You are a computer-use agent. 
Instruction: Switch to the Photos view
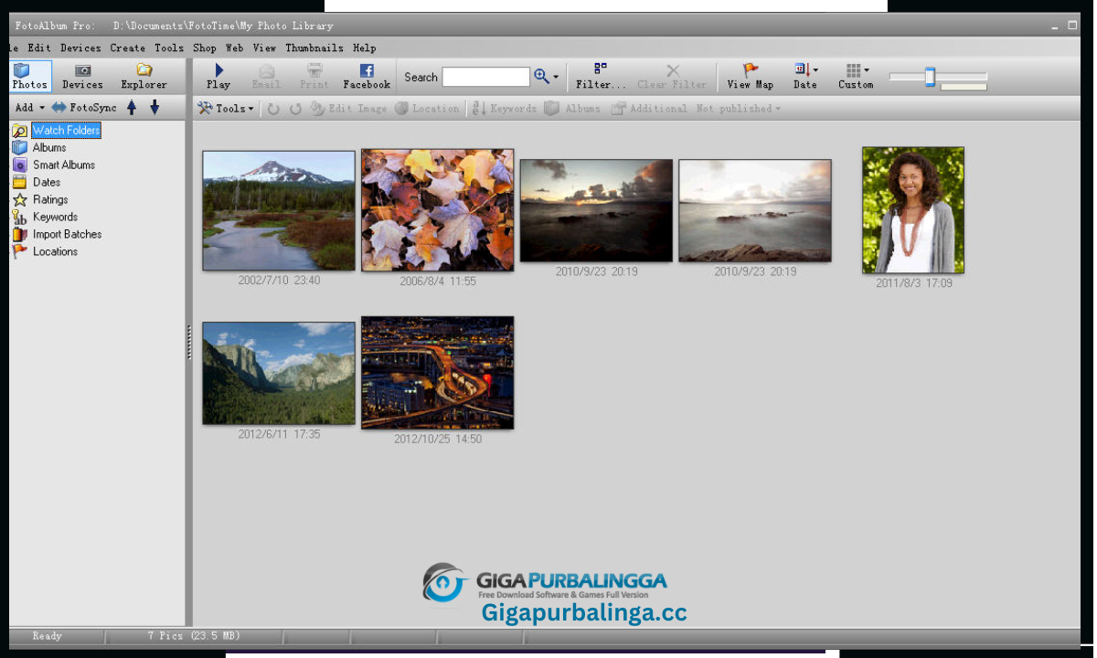tap(29, 76)
